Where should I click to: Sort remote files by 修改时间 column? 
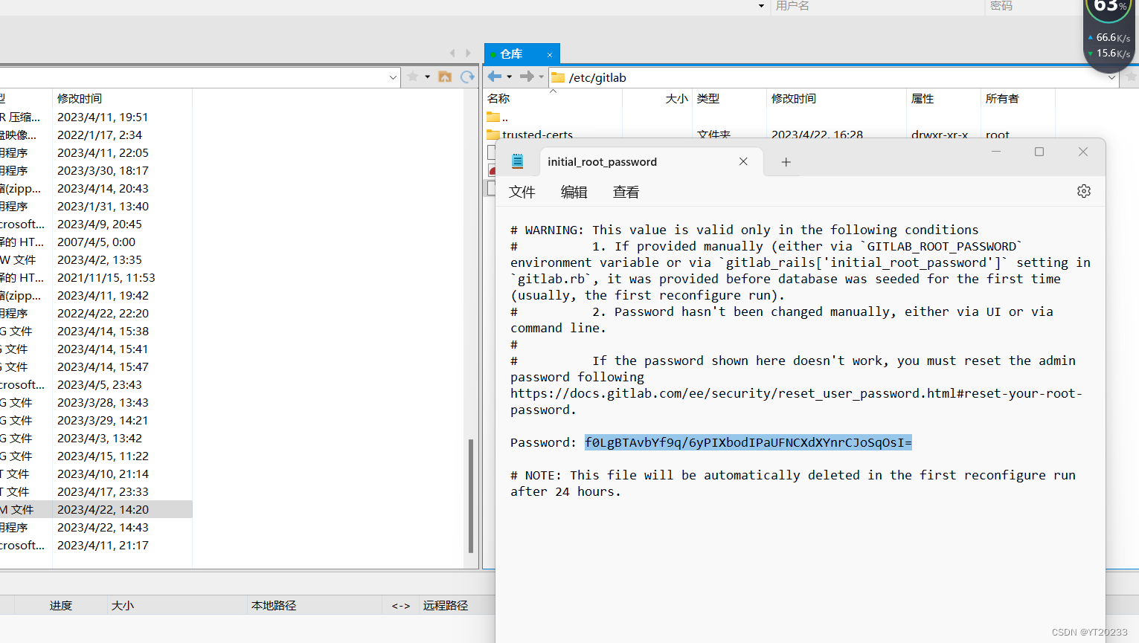point(837,98)
